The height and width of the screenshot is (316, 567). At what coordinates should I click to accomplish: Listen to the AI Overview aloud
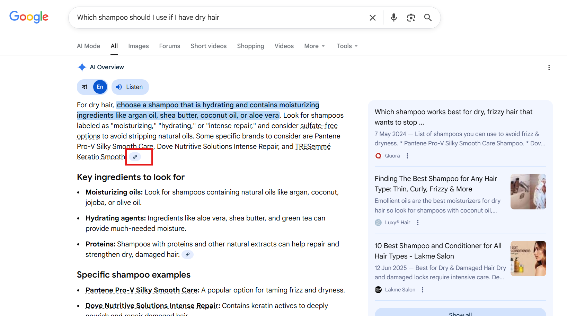click(x=130, y=87)
